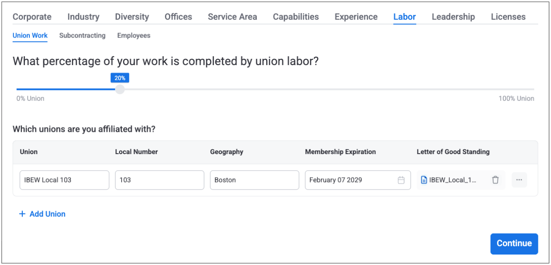Image resolution: width=551 pixels, height=265 pixels.
Task: Click the Geography field containing Boston
Action: 254,180
